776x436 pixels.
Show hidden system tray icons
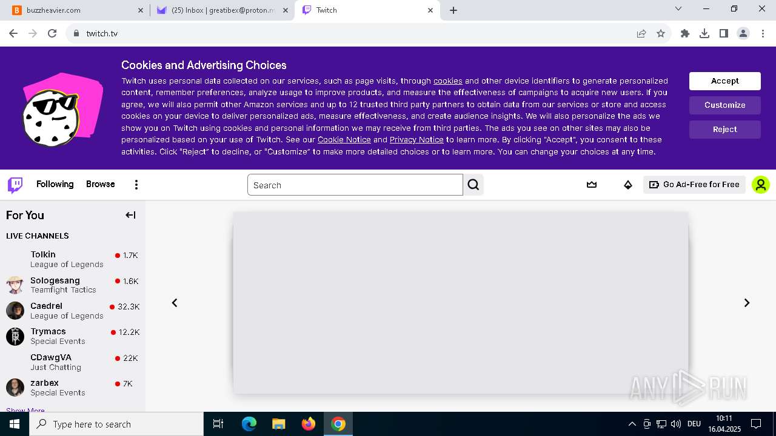[x=632, y=424]
